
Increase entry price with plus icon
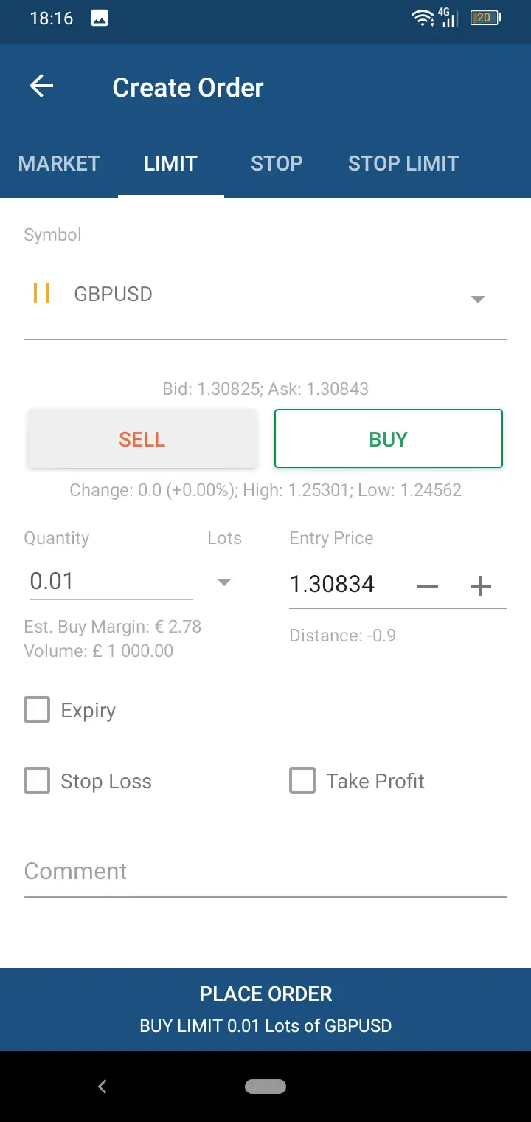click(480, 586)
